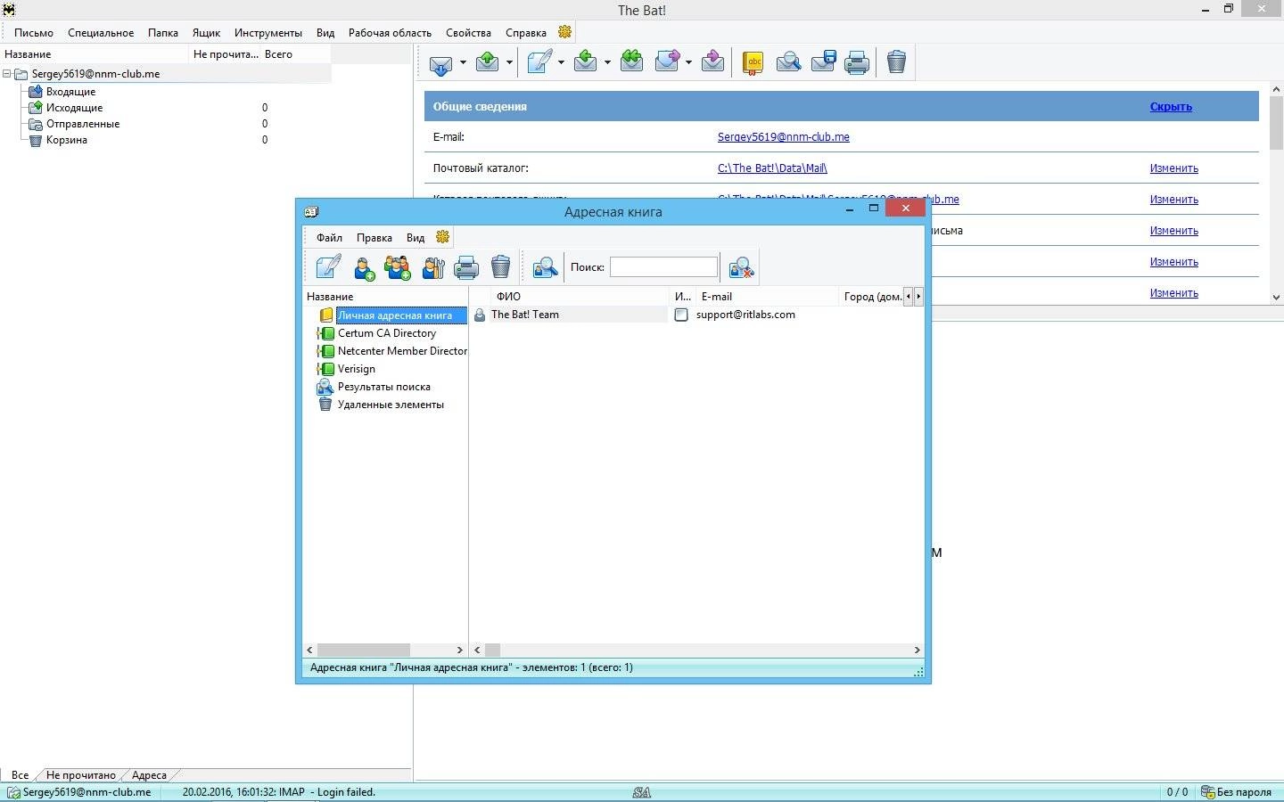Image resolution: width=1284 pixels, height=802 pixels.
Task: Search messages with the magnifier envelope icon
Action: coord(788,62)
